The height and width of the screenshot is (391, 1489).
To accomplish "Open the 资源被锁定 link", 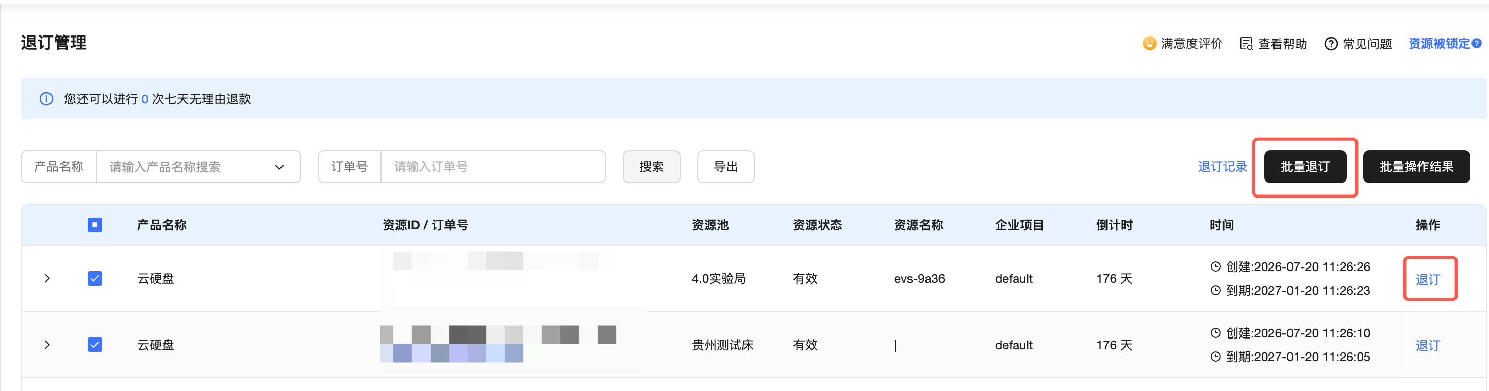I will point(1438,43).
